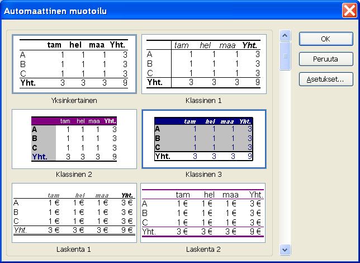Click the scrollbar down arrow
360x263 pixels.
click(285, 250)
